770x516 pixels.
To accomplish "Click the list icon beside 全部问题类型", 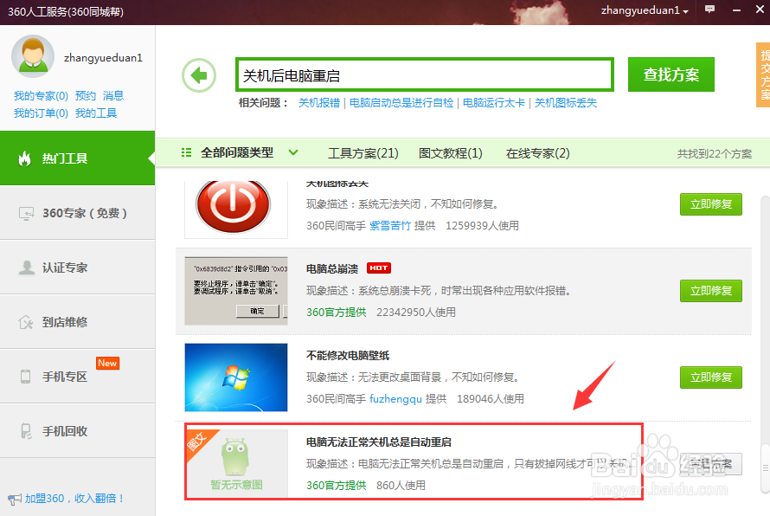I will tap(187, 153).
